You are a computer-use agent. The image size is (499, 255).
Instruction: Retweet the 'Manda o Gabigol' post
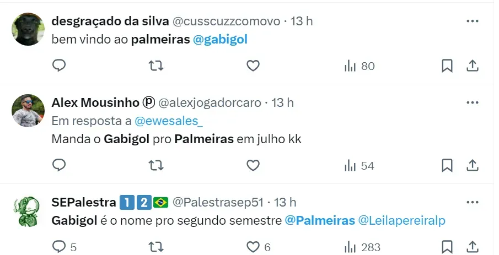pyautogui.click(x=156, y=166)
